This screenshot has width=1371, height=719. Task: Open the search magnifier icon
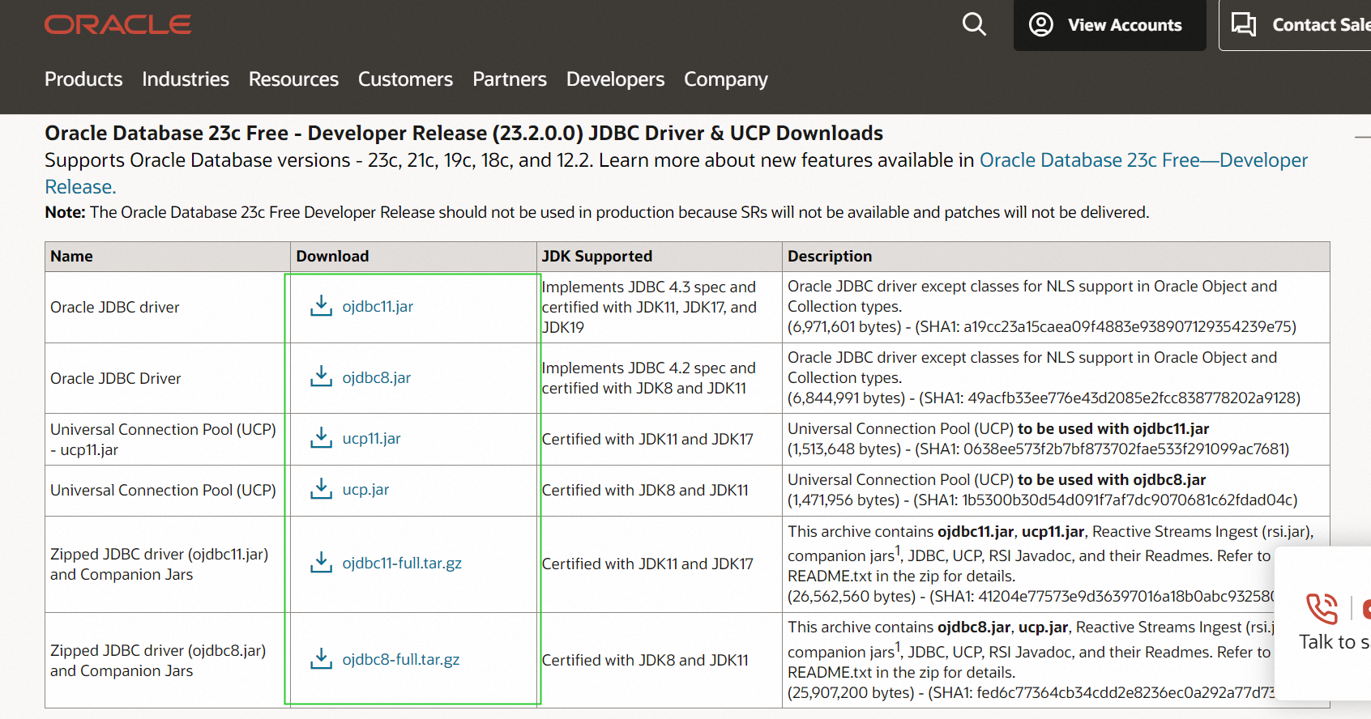tap(974, 24)
